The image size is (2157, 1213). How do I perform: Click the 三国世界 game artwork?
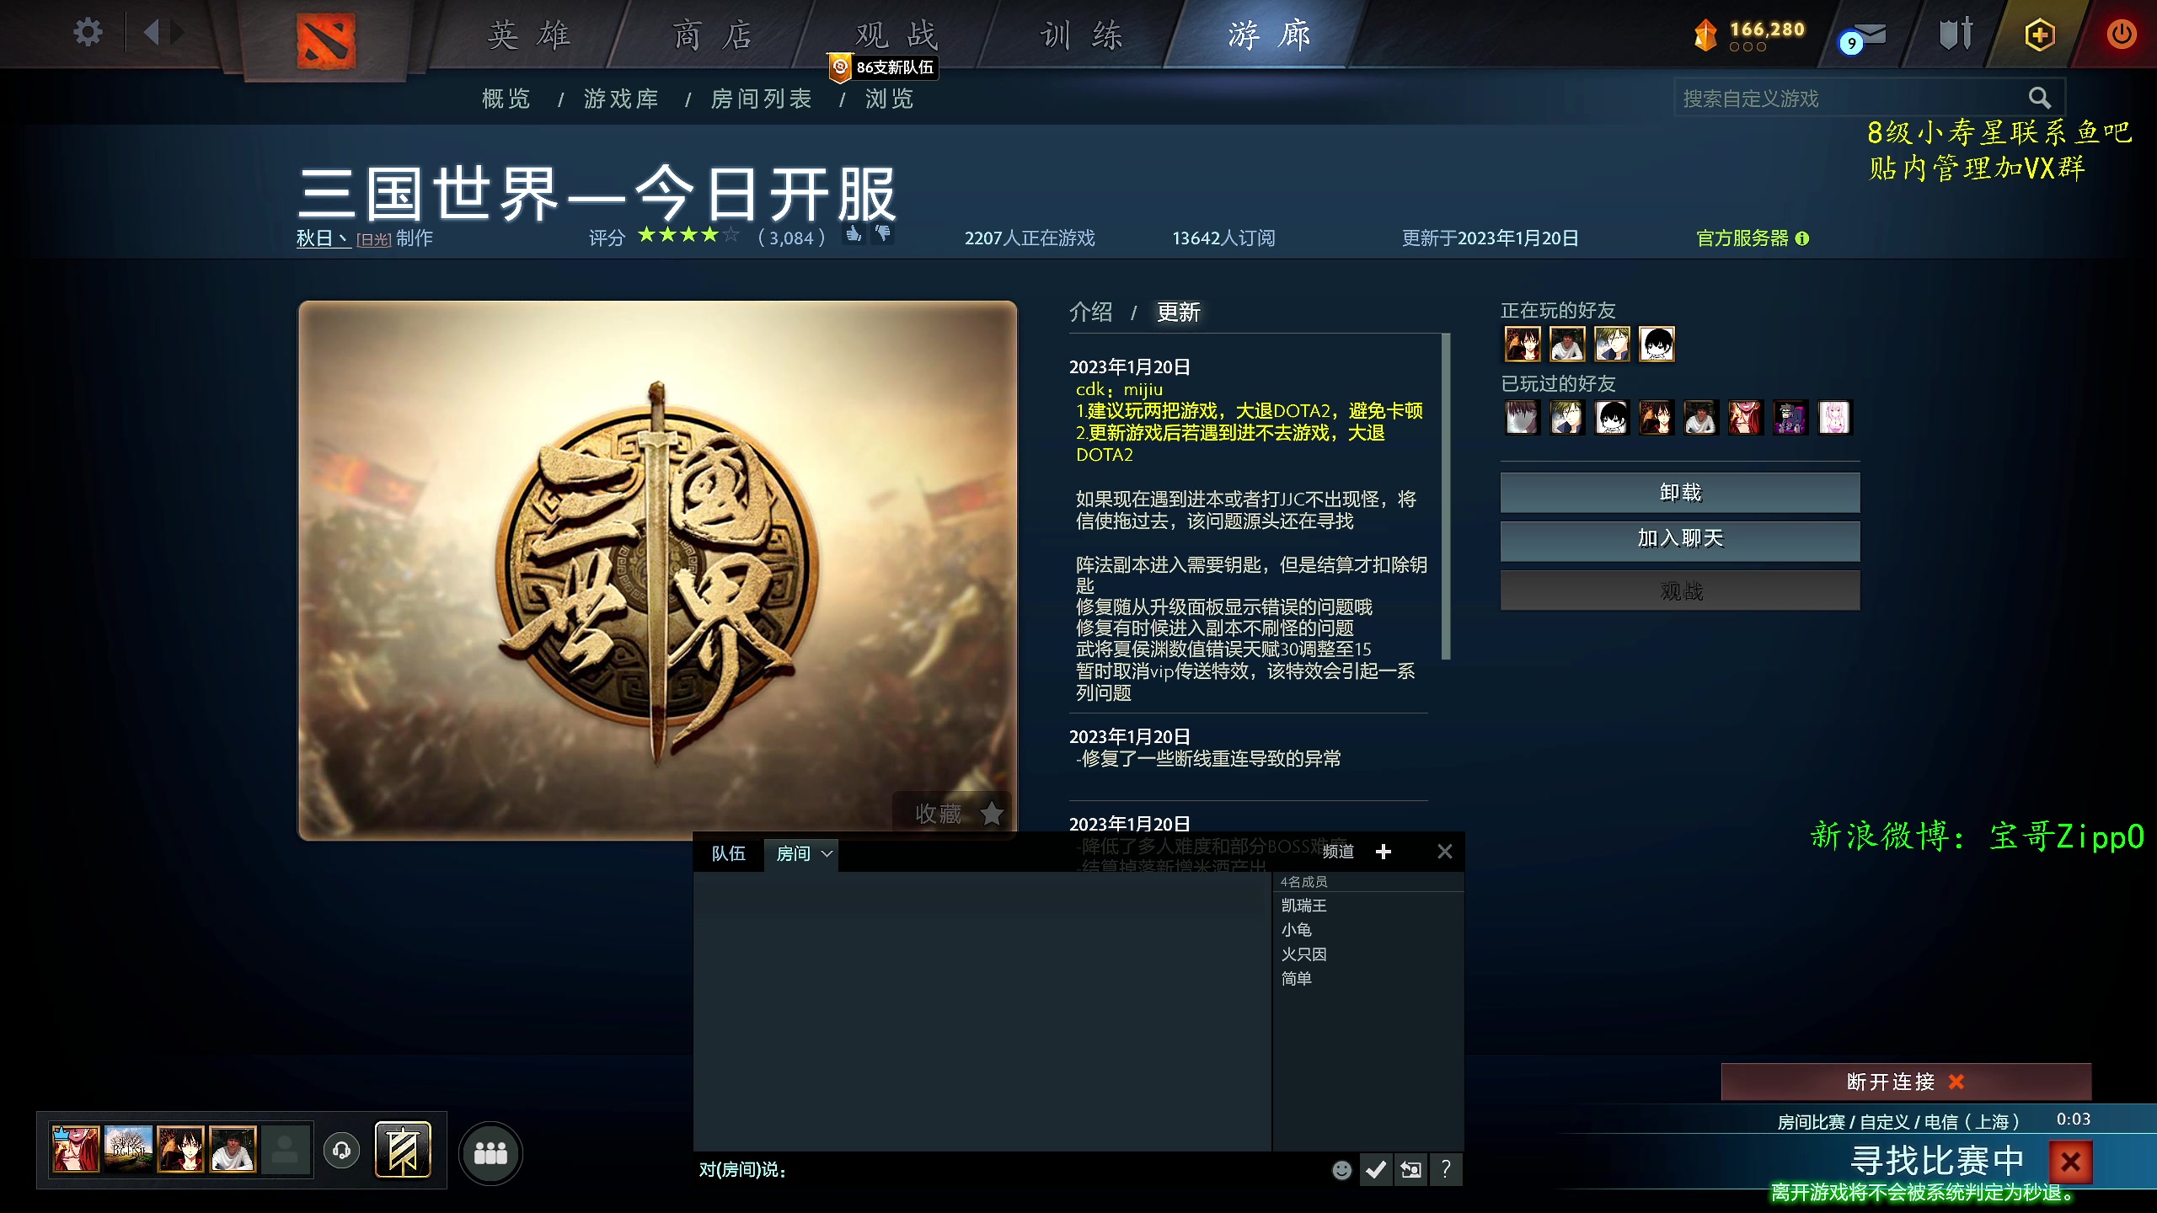coord(657,570)
